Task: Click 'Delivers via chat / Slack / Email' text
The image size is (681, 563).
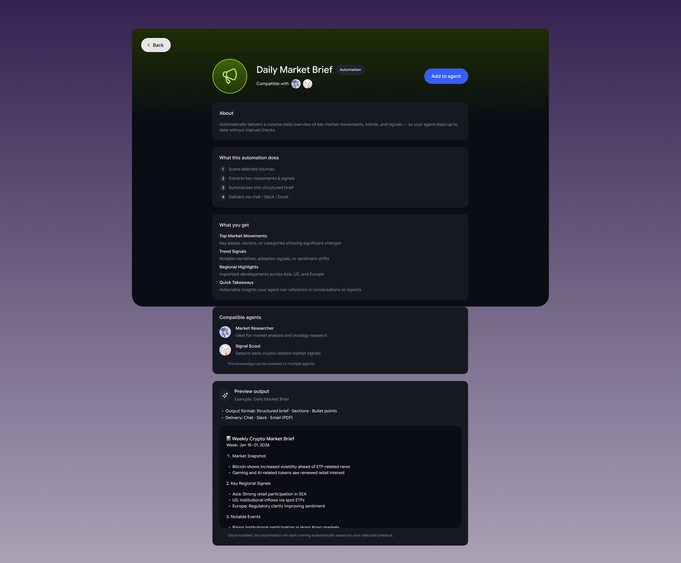Action: click(258, 197)
